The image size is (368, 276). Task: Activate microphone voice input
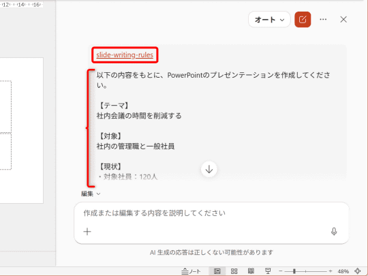[x=334, y=232]
